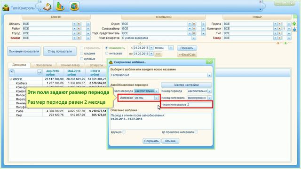
Task: Select the Сыр row in table
Action: [x=57, y=115]
